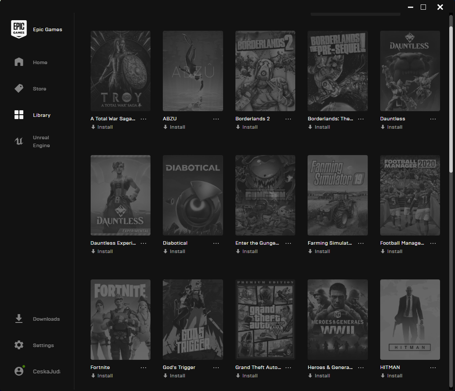Open more options for Borderlands: The Pre-Sequel
The image size is (455, 391).
[x=361, y=119]
